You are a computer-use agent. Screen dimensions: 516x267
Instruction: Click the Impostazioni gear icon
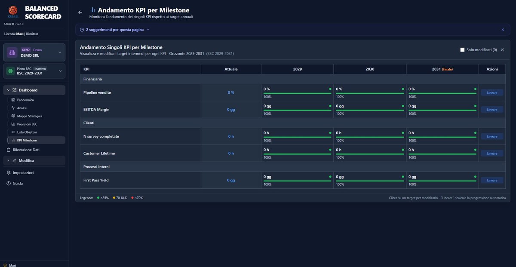coord(9,173)
